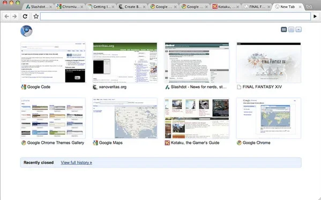Reload the page
The height and width of the screenshot is (200, 321).
[25, 17]
